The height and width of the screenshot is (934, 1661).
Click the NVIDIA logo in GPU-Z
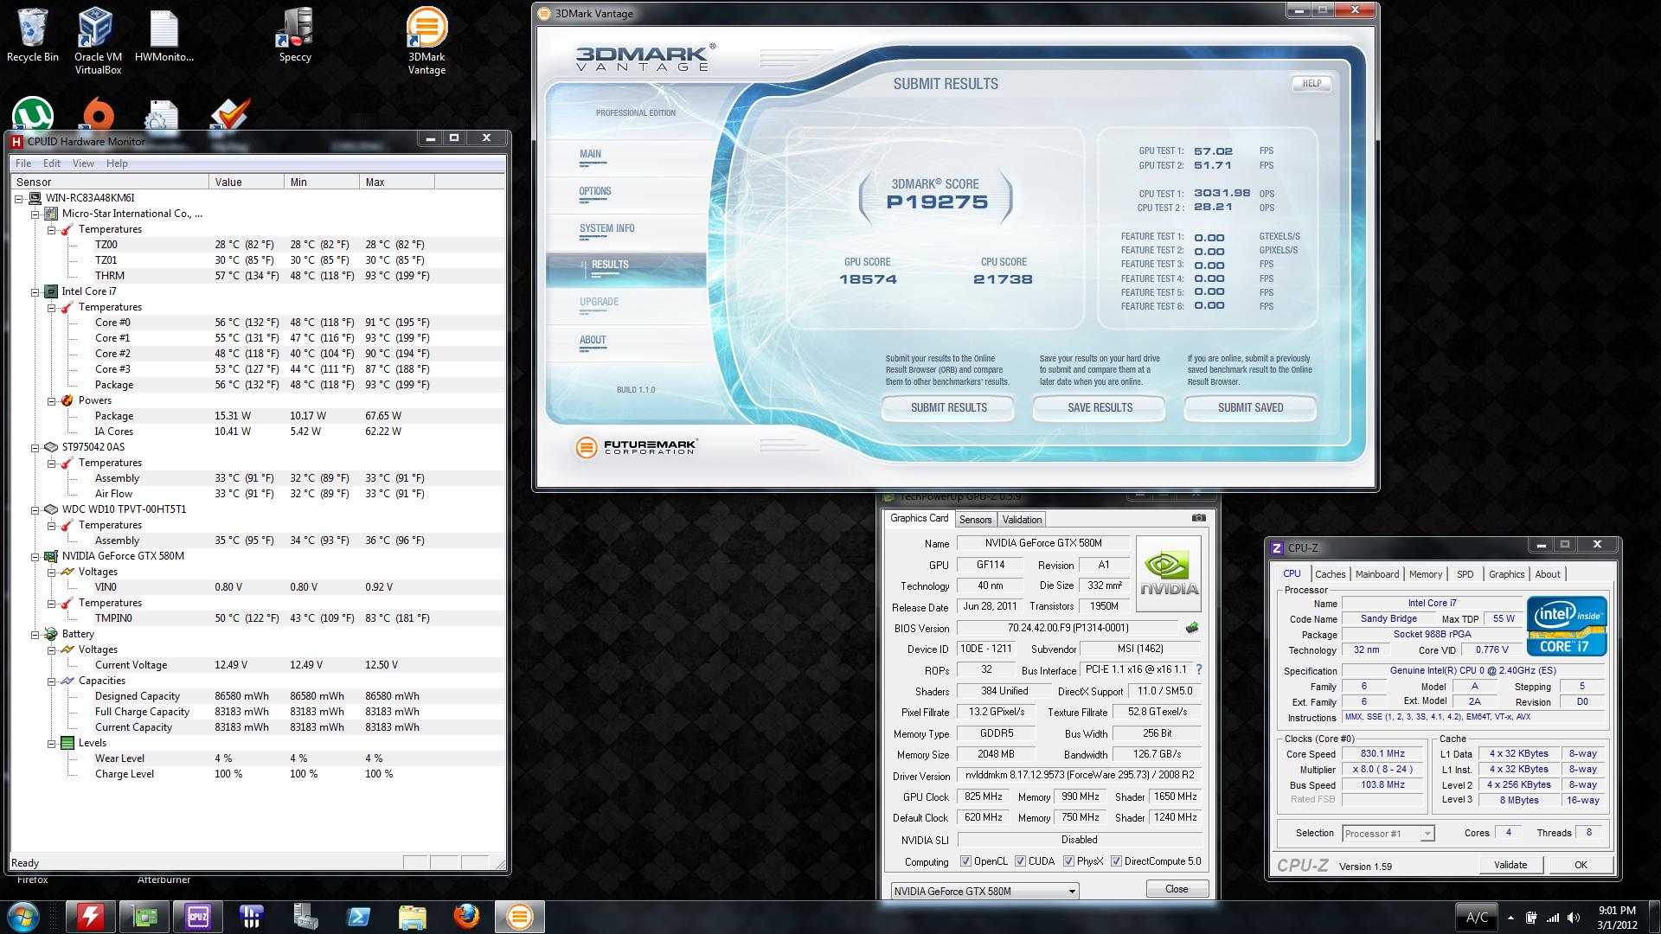click(1168, 573)
